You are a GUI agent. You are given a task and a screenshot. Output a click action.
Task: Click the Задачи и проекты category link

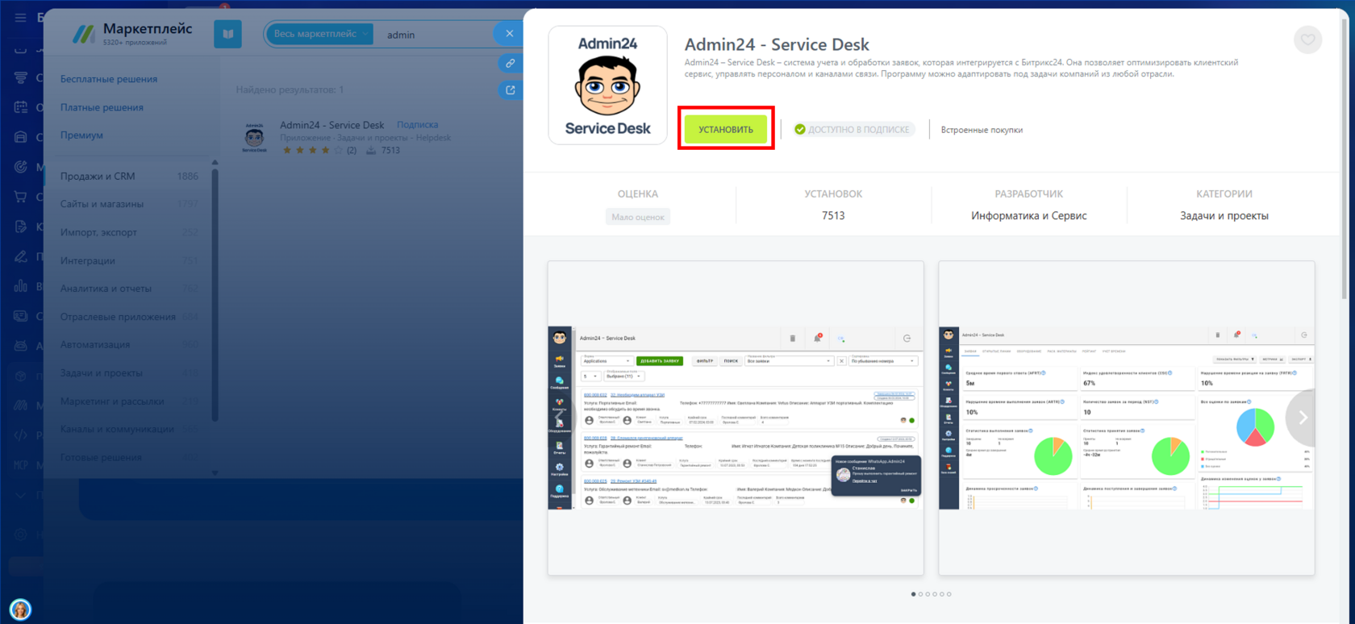(1224, 216)
